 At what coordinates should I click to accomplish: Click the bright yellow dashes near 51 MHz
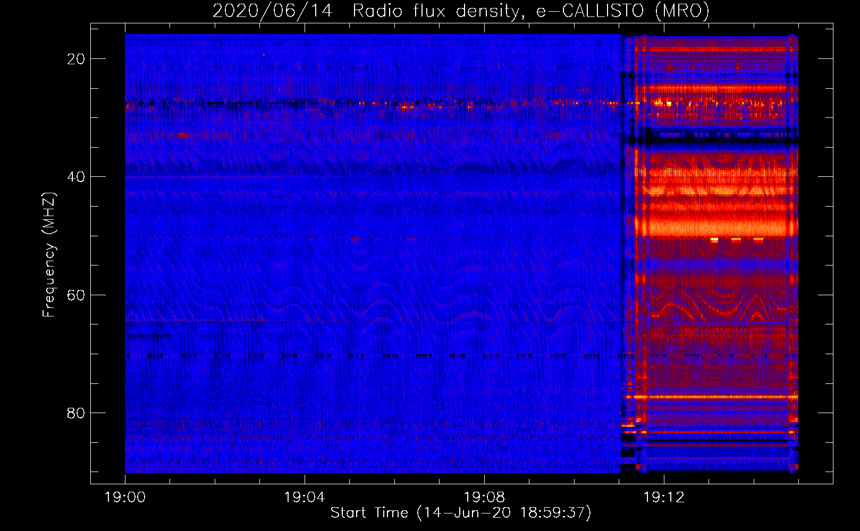coord(737,240)
